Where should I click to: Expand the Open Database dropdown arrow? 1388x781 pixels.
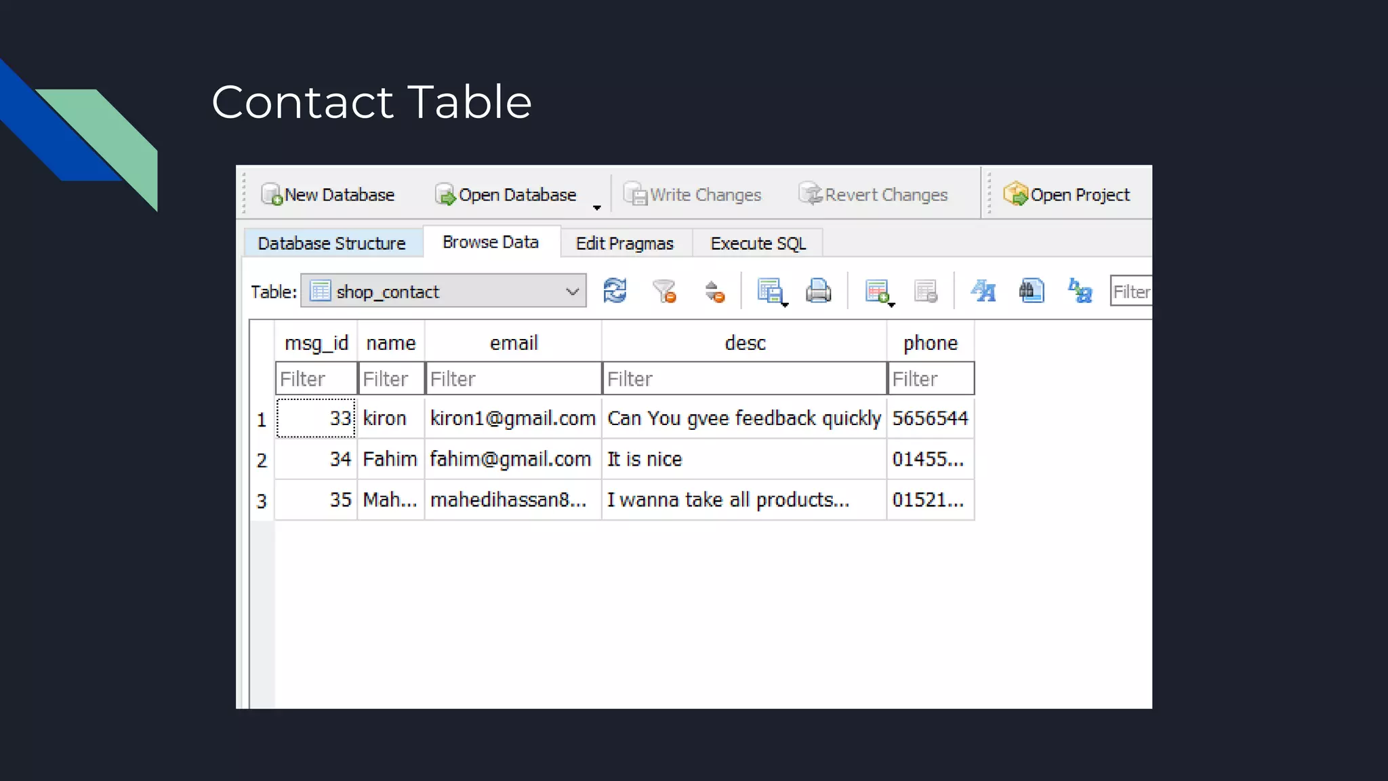point(596,207)
